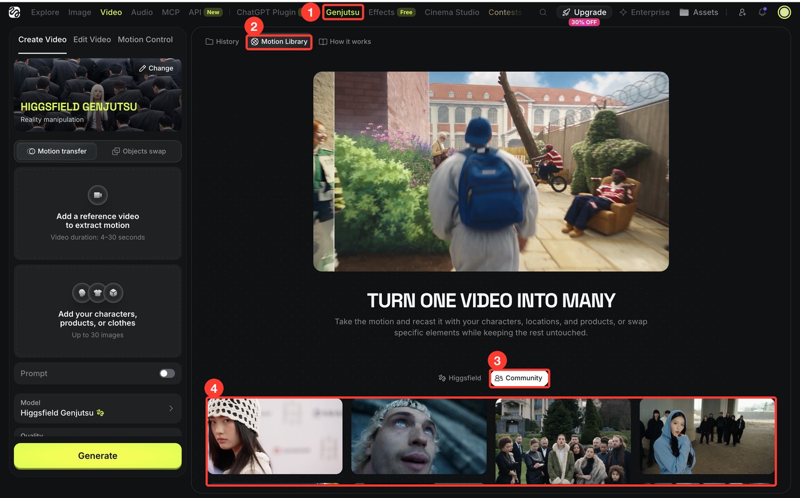Open the Enterprise link

(645, 12)
